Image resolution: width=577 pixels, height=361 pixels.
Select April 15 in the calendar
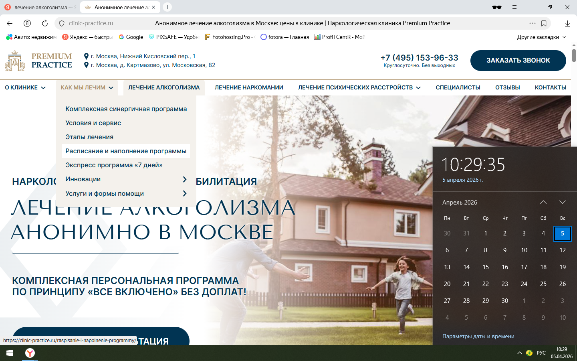(x=486, y=267)
